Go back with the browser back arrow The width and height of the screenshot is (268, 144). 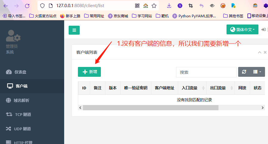[x=6, y=6]
